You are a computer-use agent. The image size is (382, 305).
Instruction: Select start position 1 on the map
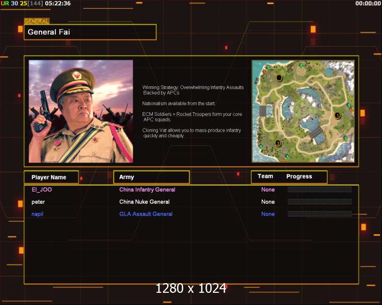click(x=337, y=115)
